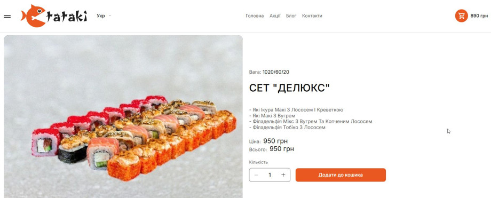
Task: Click Додати до кошика button
Action: [340, 175]
